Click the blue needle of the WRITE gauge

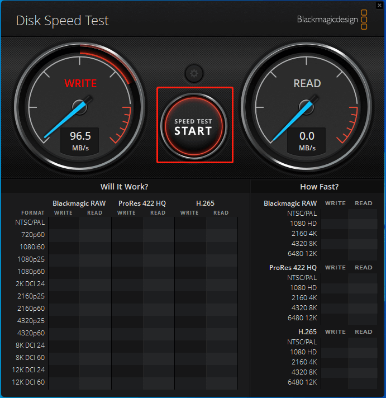pyautogui.click(x=64, y=121)
